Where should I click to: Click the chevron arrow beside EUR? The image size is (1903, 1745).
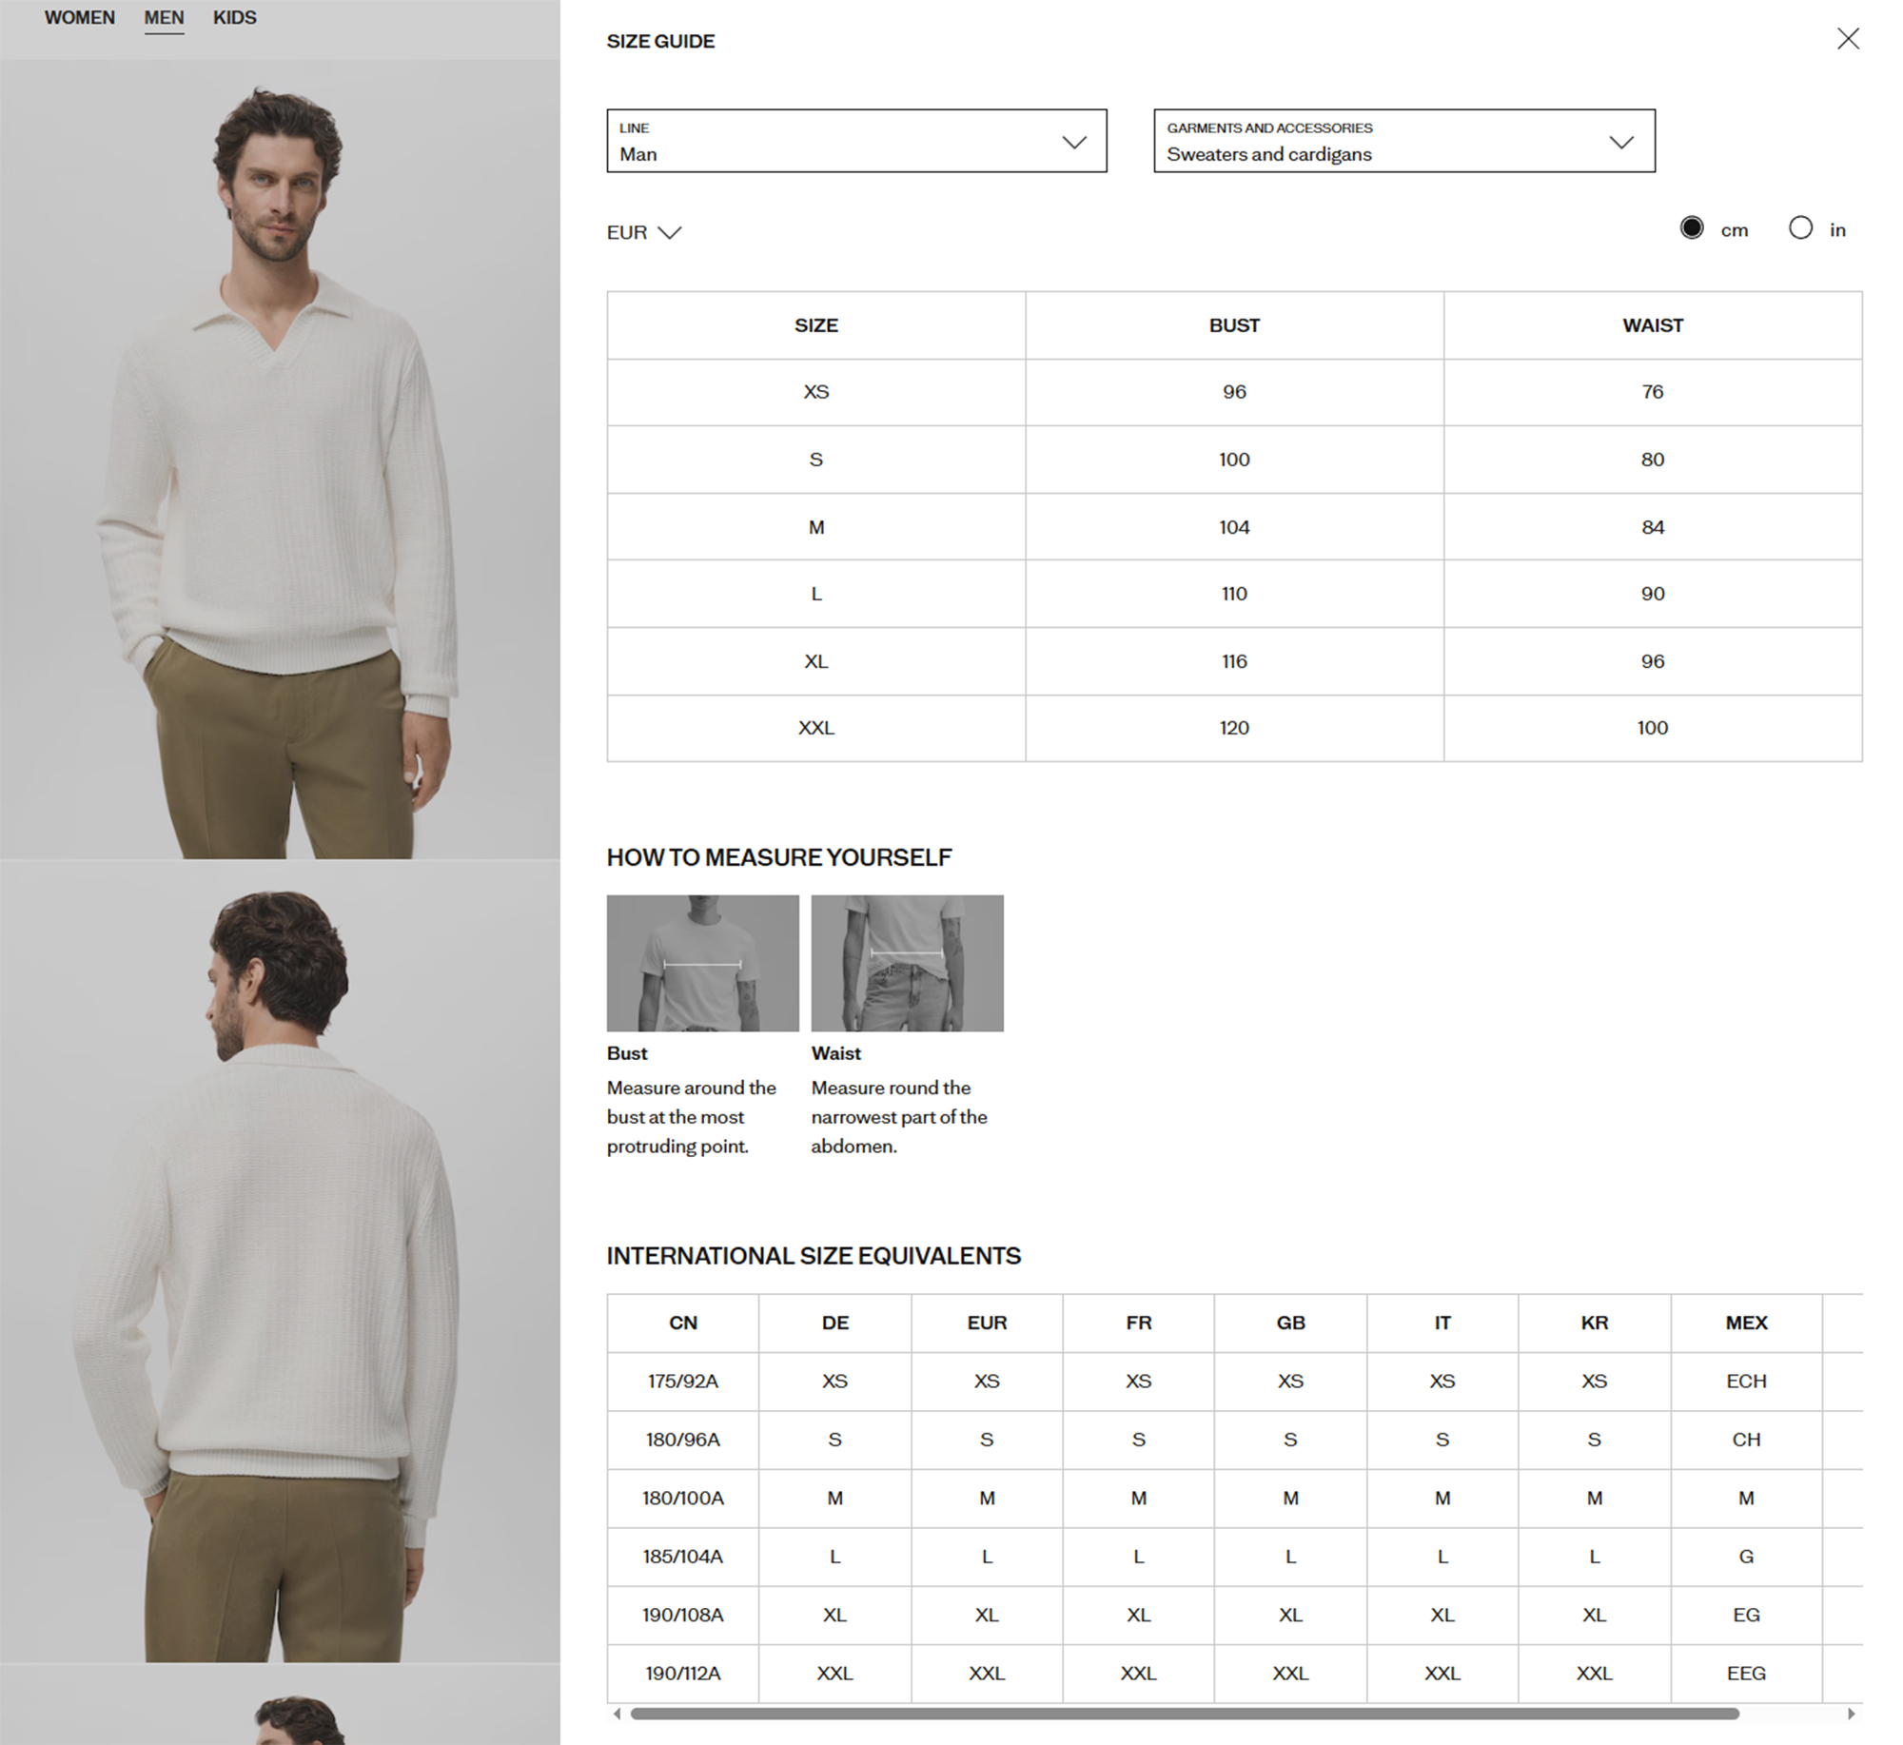[670, 232]
